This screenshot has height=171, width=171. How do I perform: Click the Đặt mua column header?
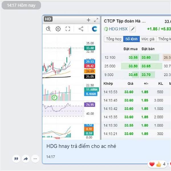[131, 49]
